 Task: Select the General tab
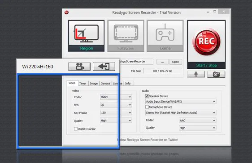(105, 84)
